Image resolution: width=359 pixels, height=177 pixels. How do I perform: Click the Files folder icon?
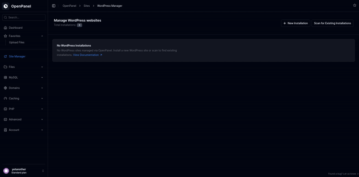5,67
